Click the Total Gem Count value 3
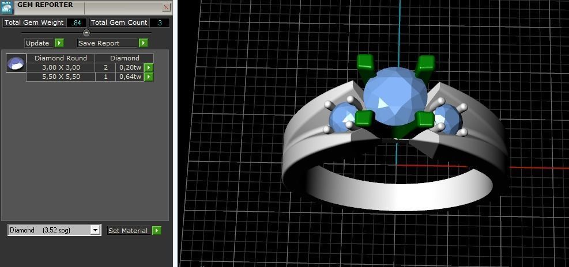The image size is (569, 267). (160, 22)
